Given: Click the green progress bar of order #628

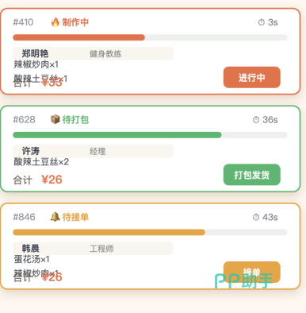Looking at the screenshot, I should pos(150,135).
